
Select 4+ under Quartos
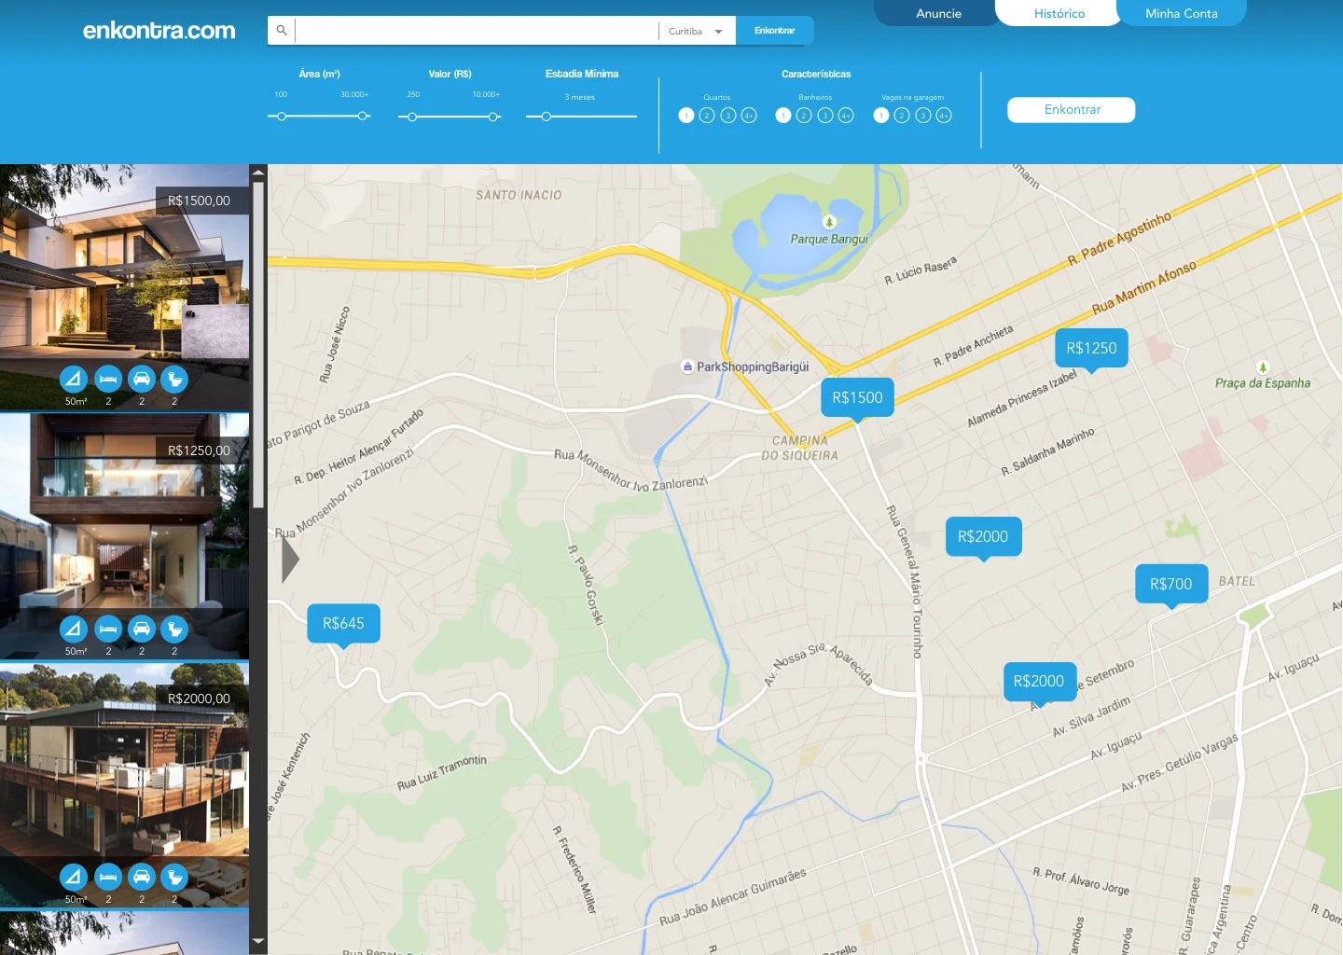pos(749,116)
